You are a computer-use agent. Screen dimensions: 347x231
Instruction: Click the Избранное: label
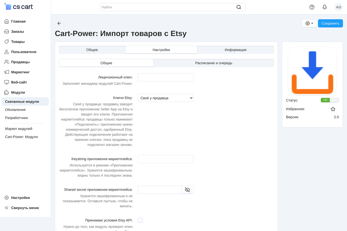click(296, 109)
